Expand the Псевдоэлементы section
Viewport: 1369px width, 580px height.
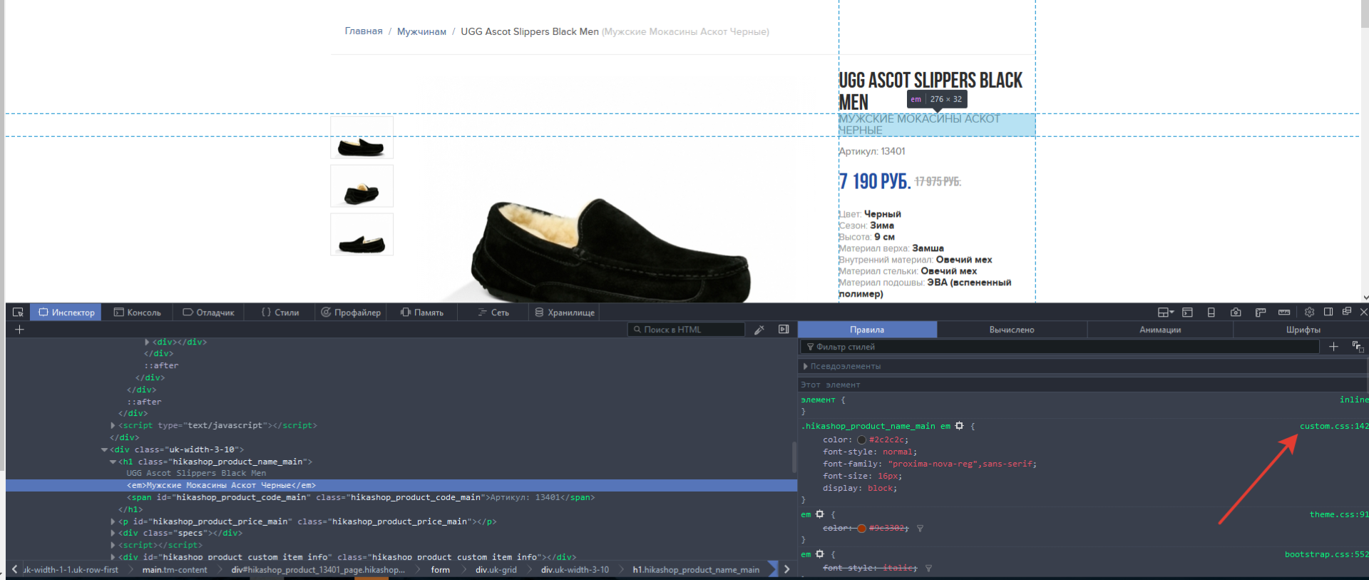pos(806,366)
